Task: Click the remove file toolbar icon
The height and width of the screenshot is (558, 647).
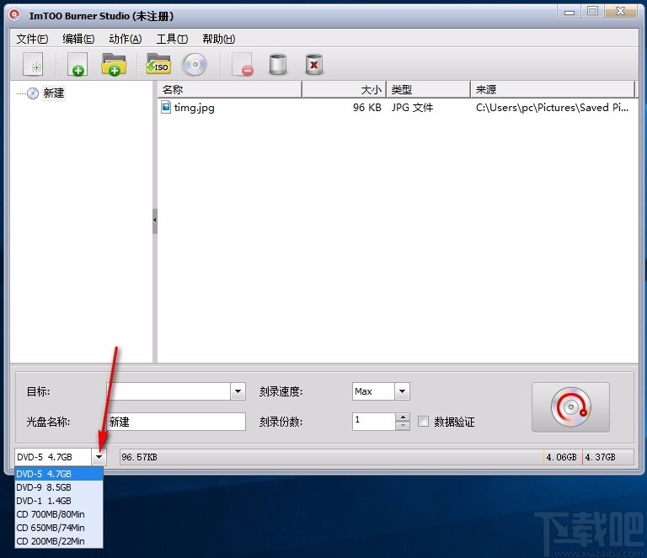Action: [x=243, y=64]
